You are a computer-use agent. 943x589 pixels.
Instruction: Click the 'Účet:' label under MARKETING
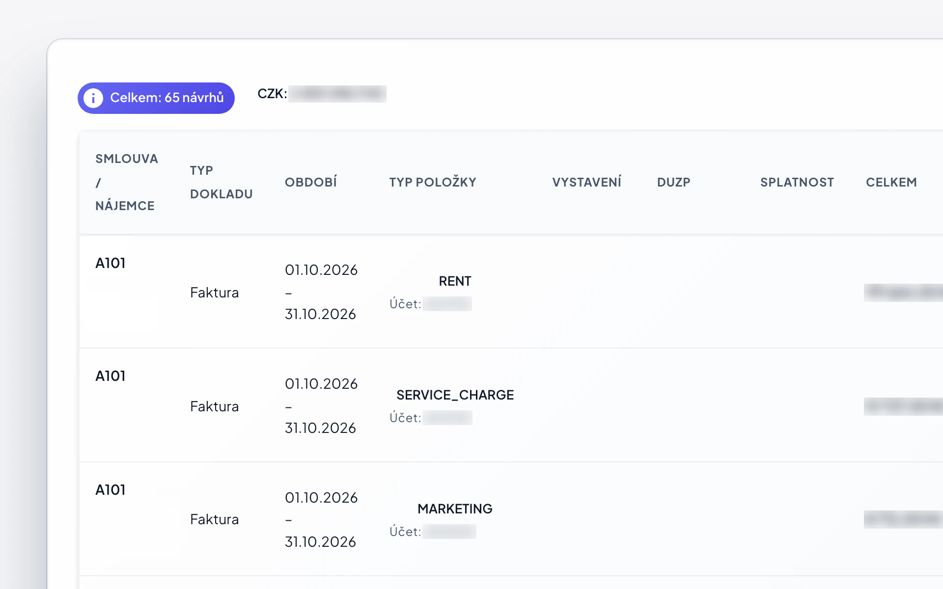point(405,532)
